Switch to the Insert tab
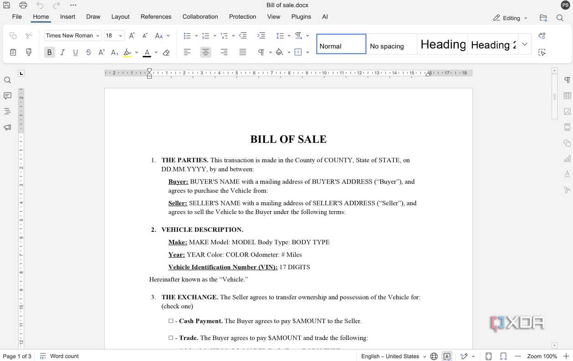Image resolution: width=573 pixels, height=361 pixels. point(68,17)
